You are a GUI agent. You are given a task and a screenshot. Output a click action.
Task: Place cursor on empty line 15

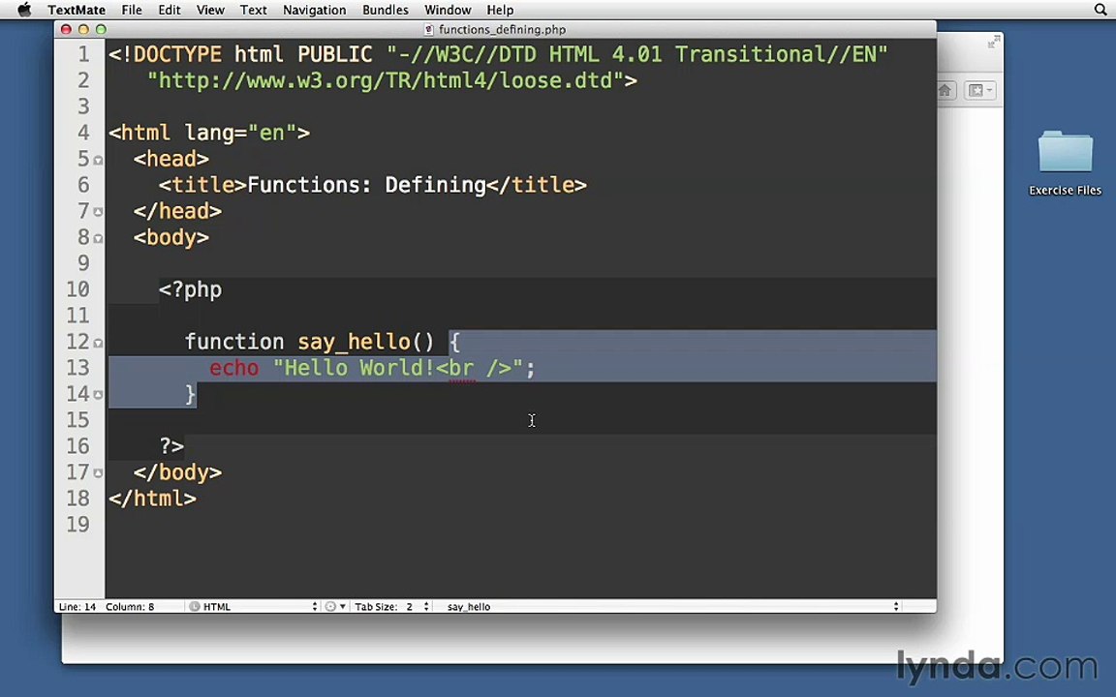coord(387,421)
